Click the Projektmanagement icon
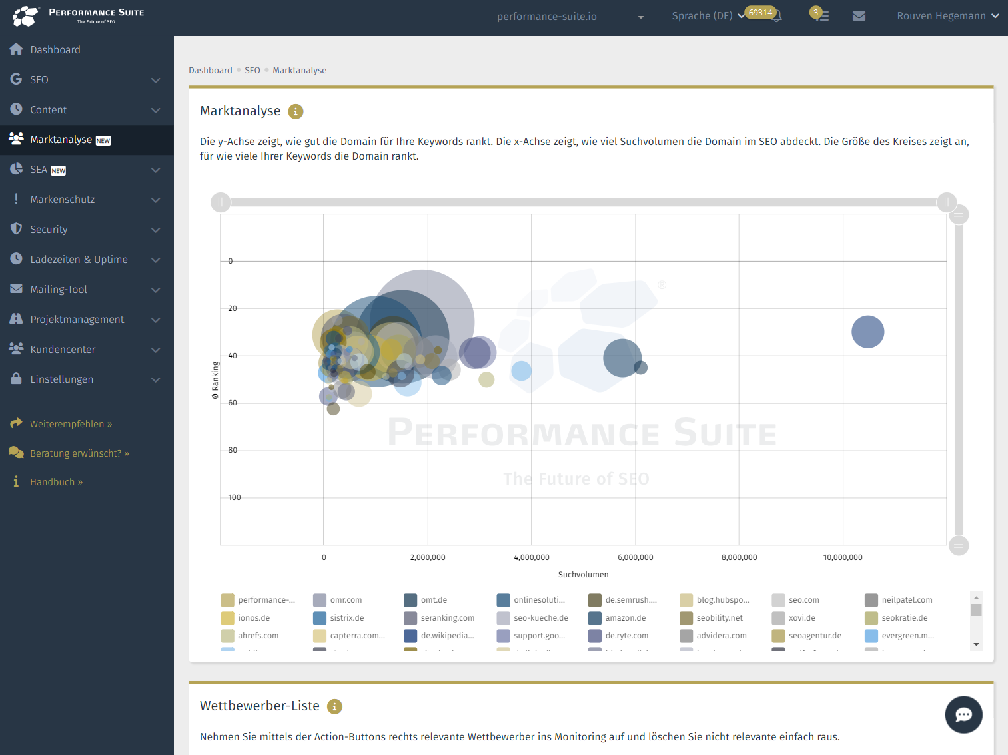The image size is (1008, 755). 16,318
